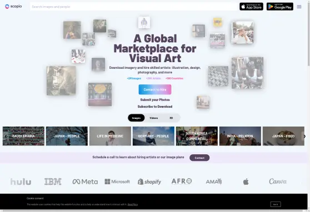Image resolution: width=310 pixels, height=212 pixels.
Task: Click the search images and people field
Action: (134, 7)
